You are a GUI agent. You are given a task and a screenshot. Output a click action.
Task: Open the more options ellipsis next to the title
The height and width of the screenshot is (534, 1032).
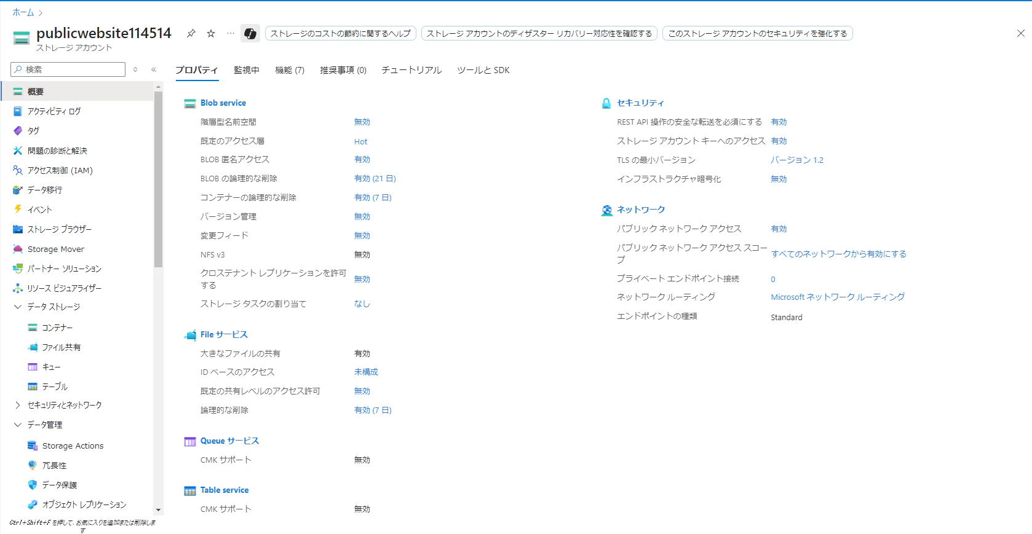(x=231, y=33)
